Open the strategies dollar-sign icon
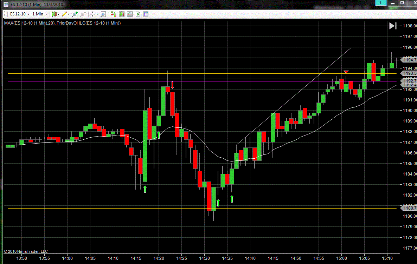Screen dimensions: 417x264 (x=138, y=14)
